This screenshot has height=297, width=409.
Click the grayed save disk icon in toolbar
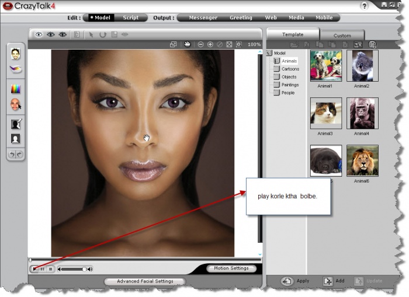click(115, 34)
